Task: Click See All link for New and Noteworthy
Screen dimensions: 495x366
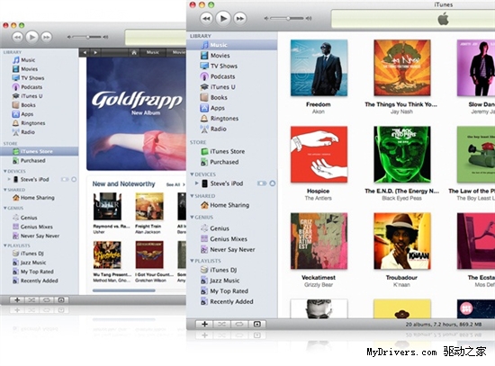Action: click(x=175, y=184)
